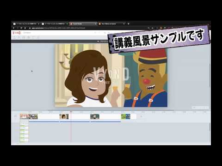Select the green and blue scene thumbnail
Viewport: 222px width, 166px height.
125,117
